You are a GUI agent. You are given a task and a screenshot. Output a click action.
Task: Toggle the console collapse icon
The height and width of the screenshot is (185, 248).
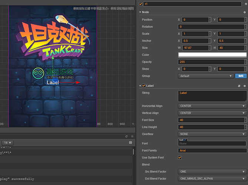pos(130,142)
